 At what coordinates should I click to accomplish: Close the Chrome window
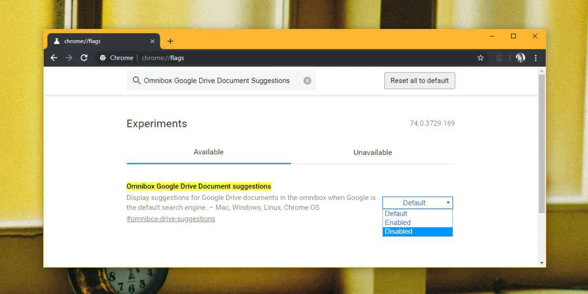pos(535,36)
